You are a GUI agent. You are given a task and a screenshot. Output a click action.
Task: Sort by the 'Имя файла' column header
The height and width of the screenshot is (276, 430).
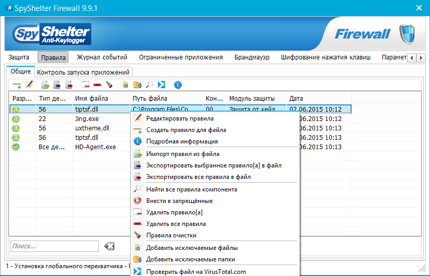(x=101, y=98)
